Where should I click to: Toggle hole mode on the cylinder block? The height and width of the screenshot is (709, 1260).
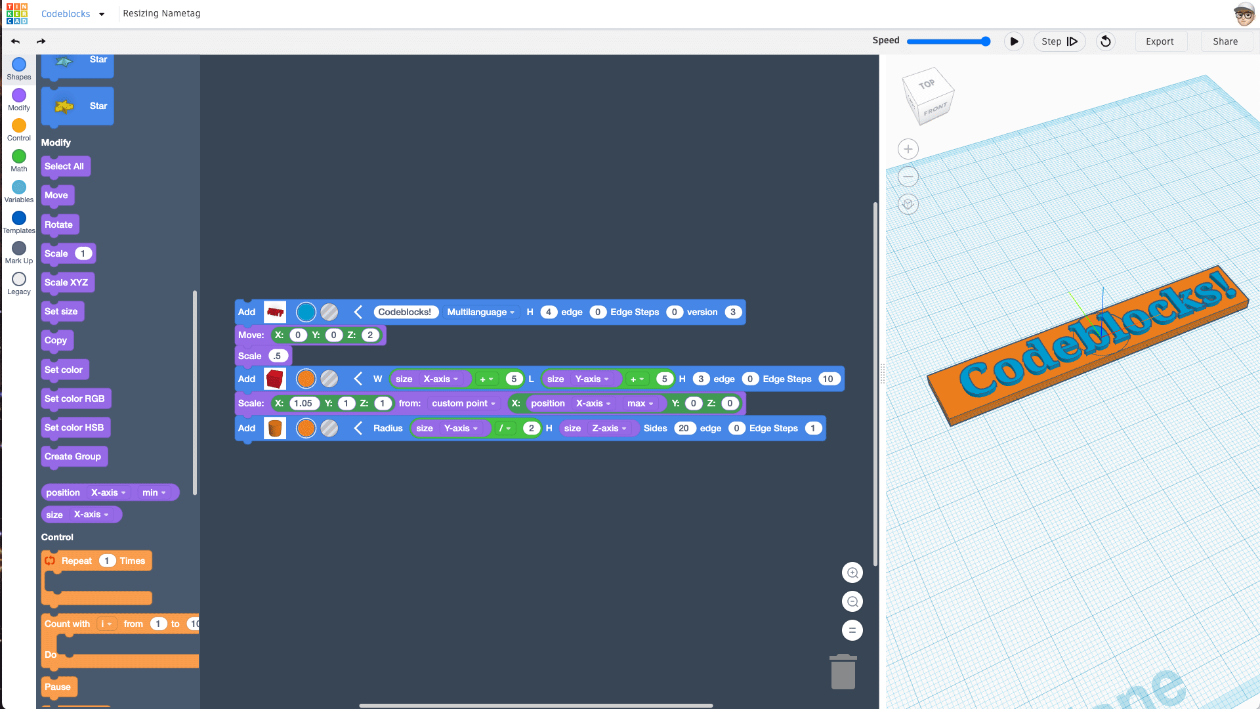[329, 429]
